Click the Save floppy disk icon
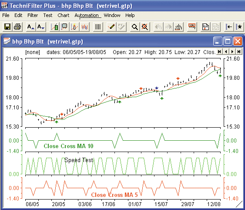Viewport: 245px width, 210px height. point(7,27)
